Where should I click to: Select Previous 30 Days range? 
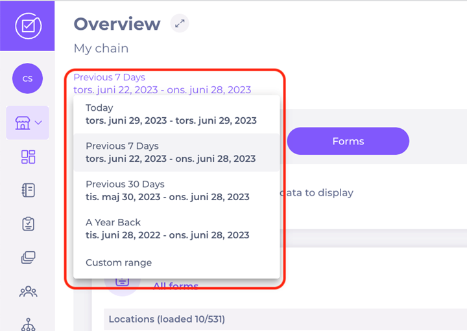tap(167, 190)
